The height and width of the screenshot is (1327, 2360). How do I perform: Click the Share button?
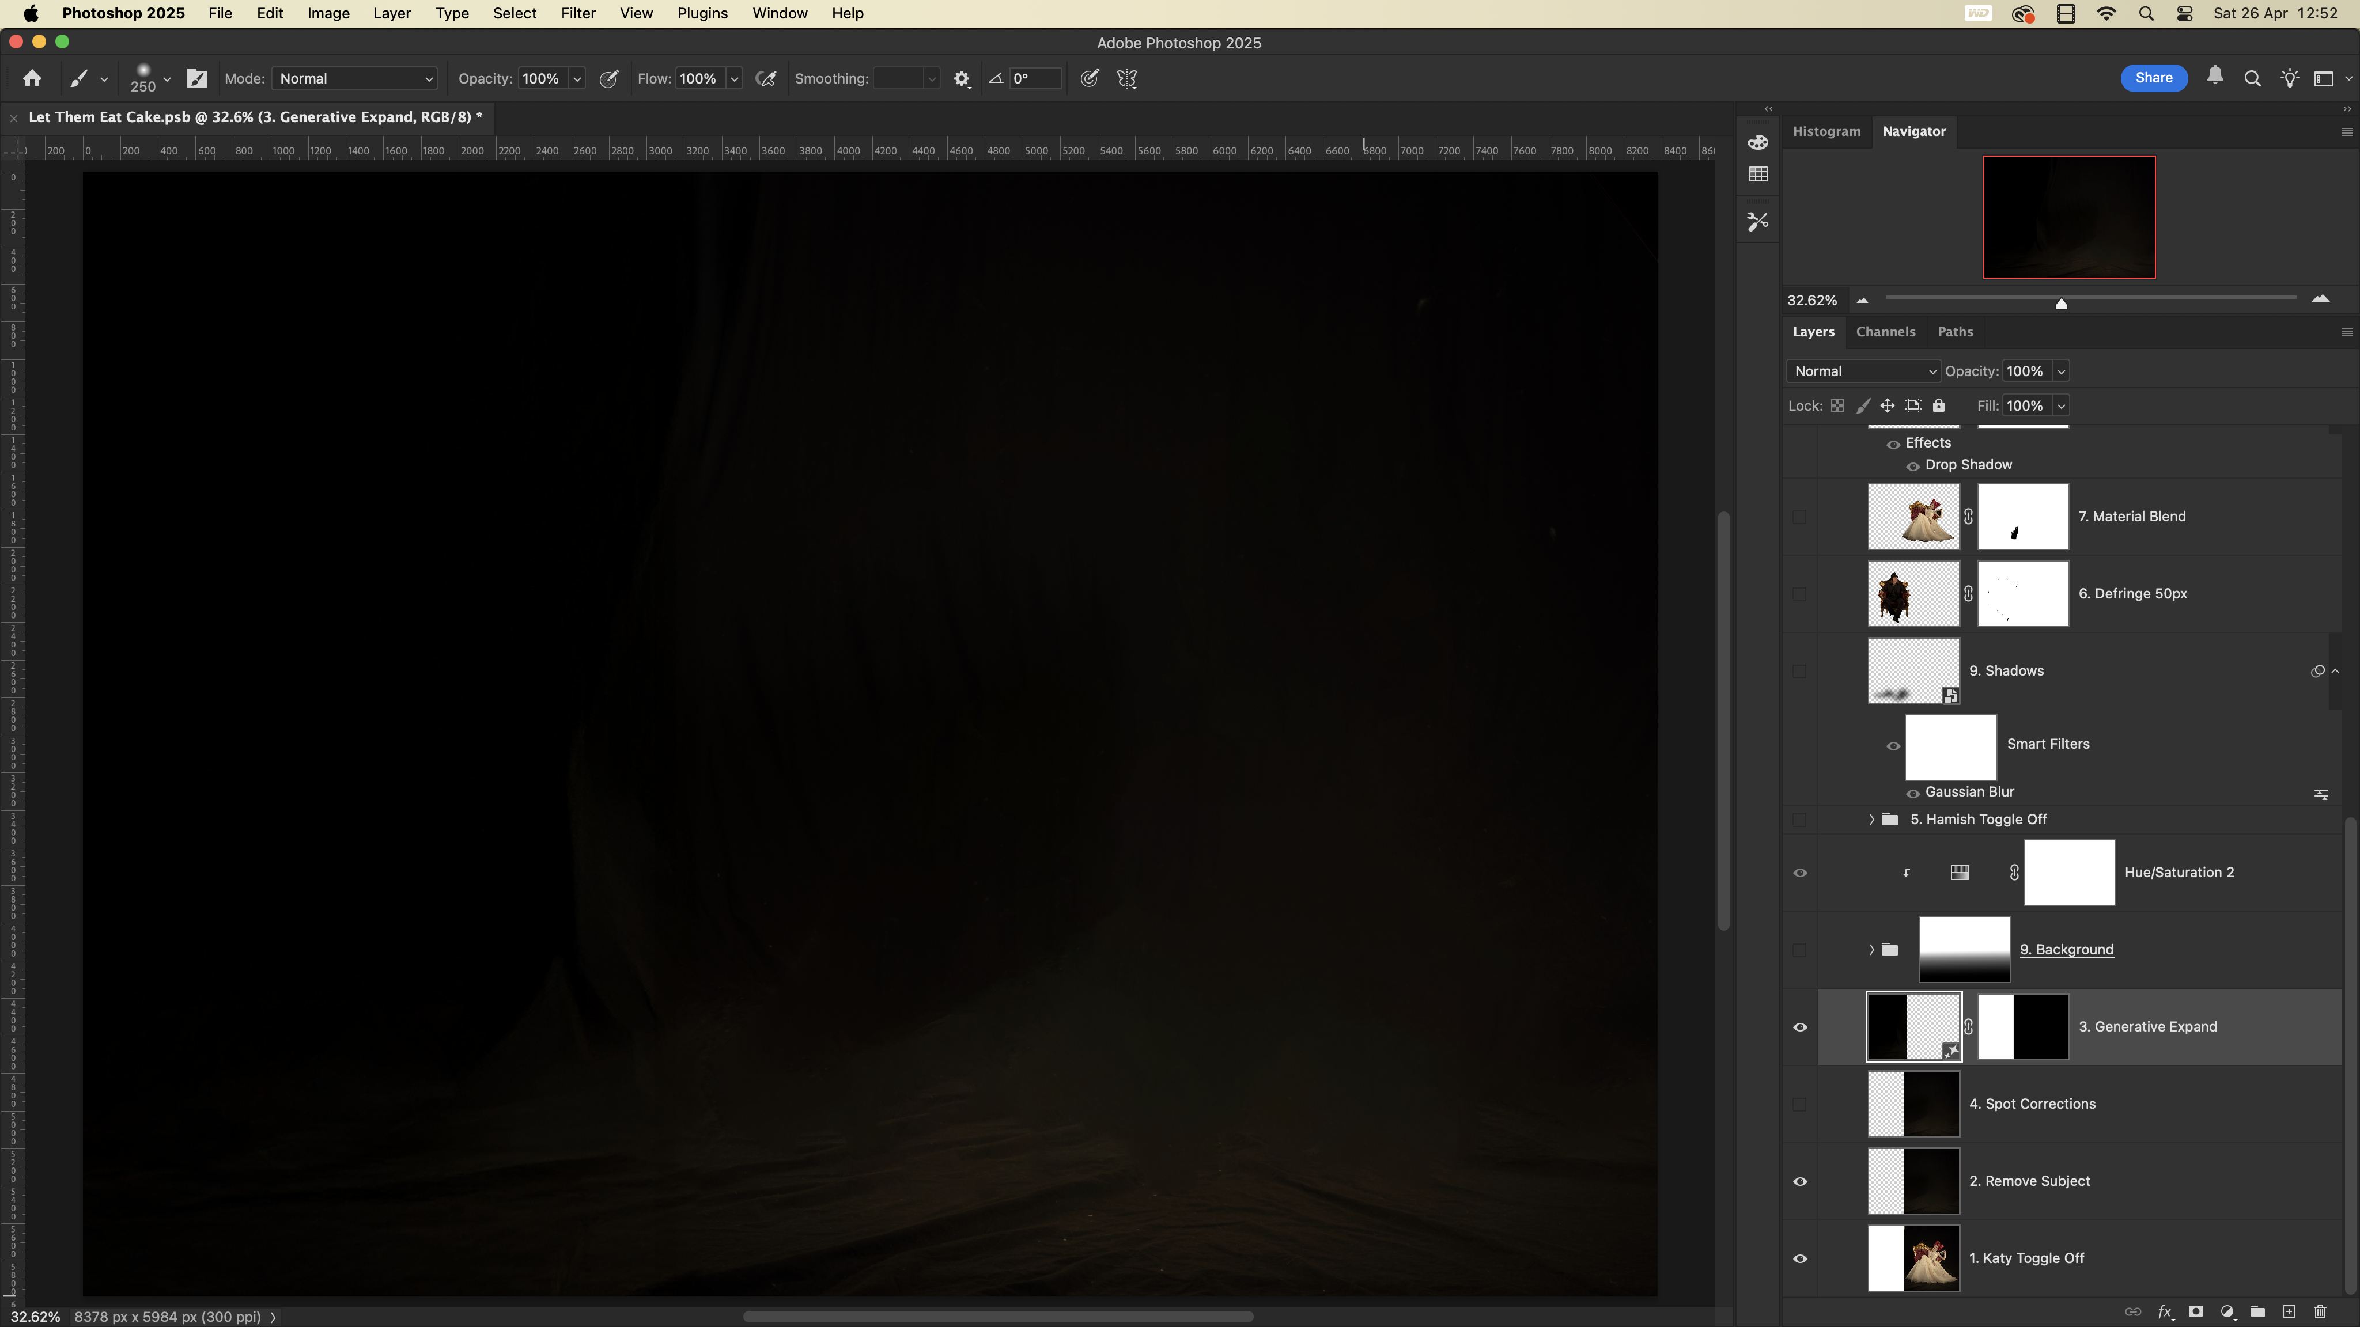pyautogui.click(x=2153, y=78)
